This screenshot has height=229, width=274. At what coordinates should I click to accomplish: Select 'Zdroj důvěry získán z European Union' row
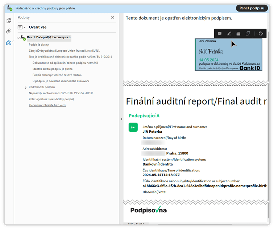[x=64, y=51]
